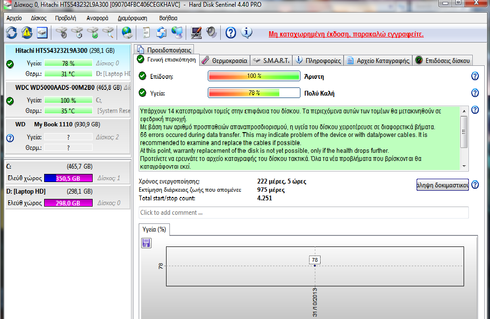Open the Αναφορά menu
This screenshot has height=319, width=490.
pyautogui.click(x=97, y=18)
